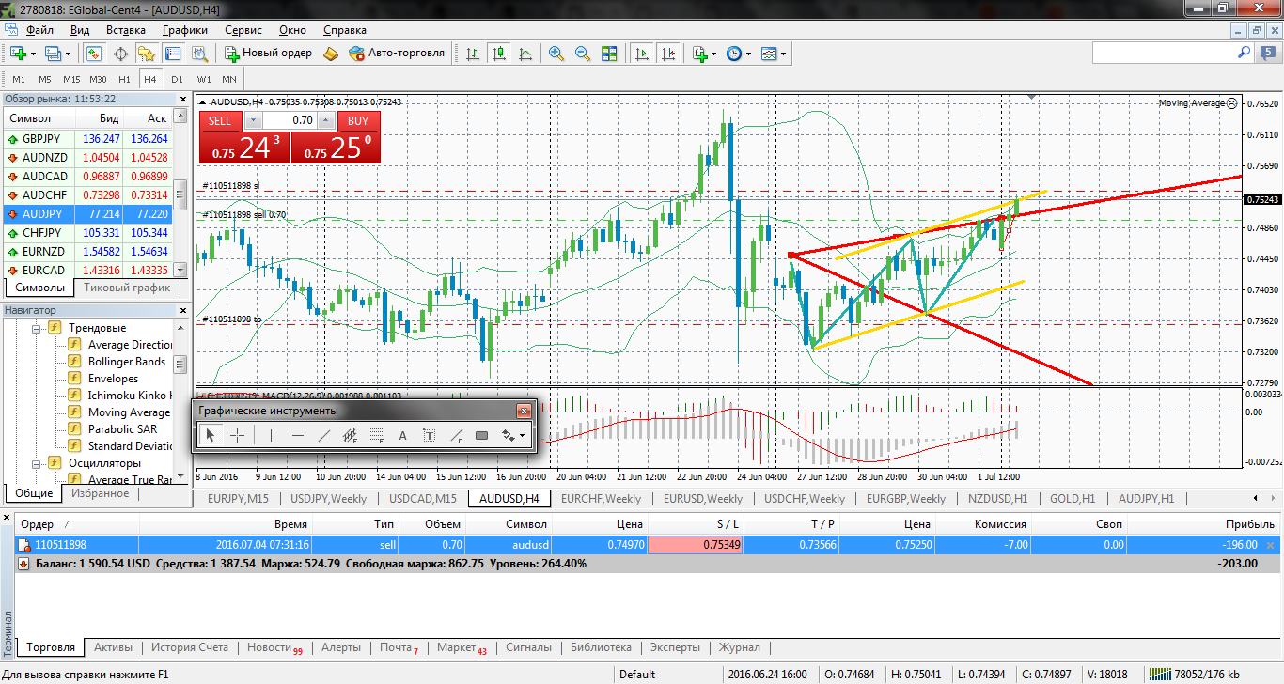Draw a vertical line tool
The height and width of the screenshot is (684, 1284).
(271, 435)
